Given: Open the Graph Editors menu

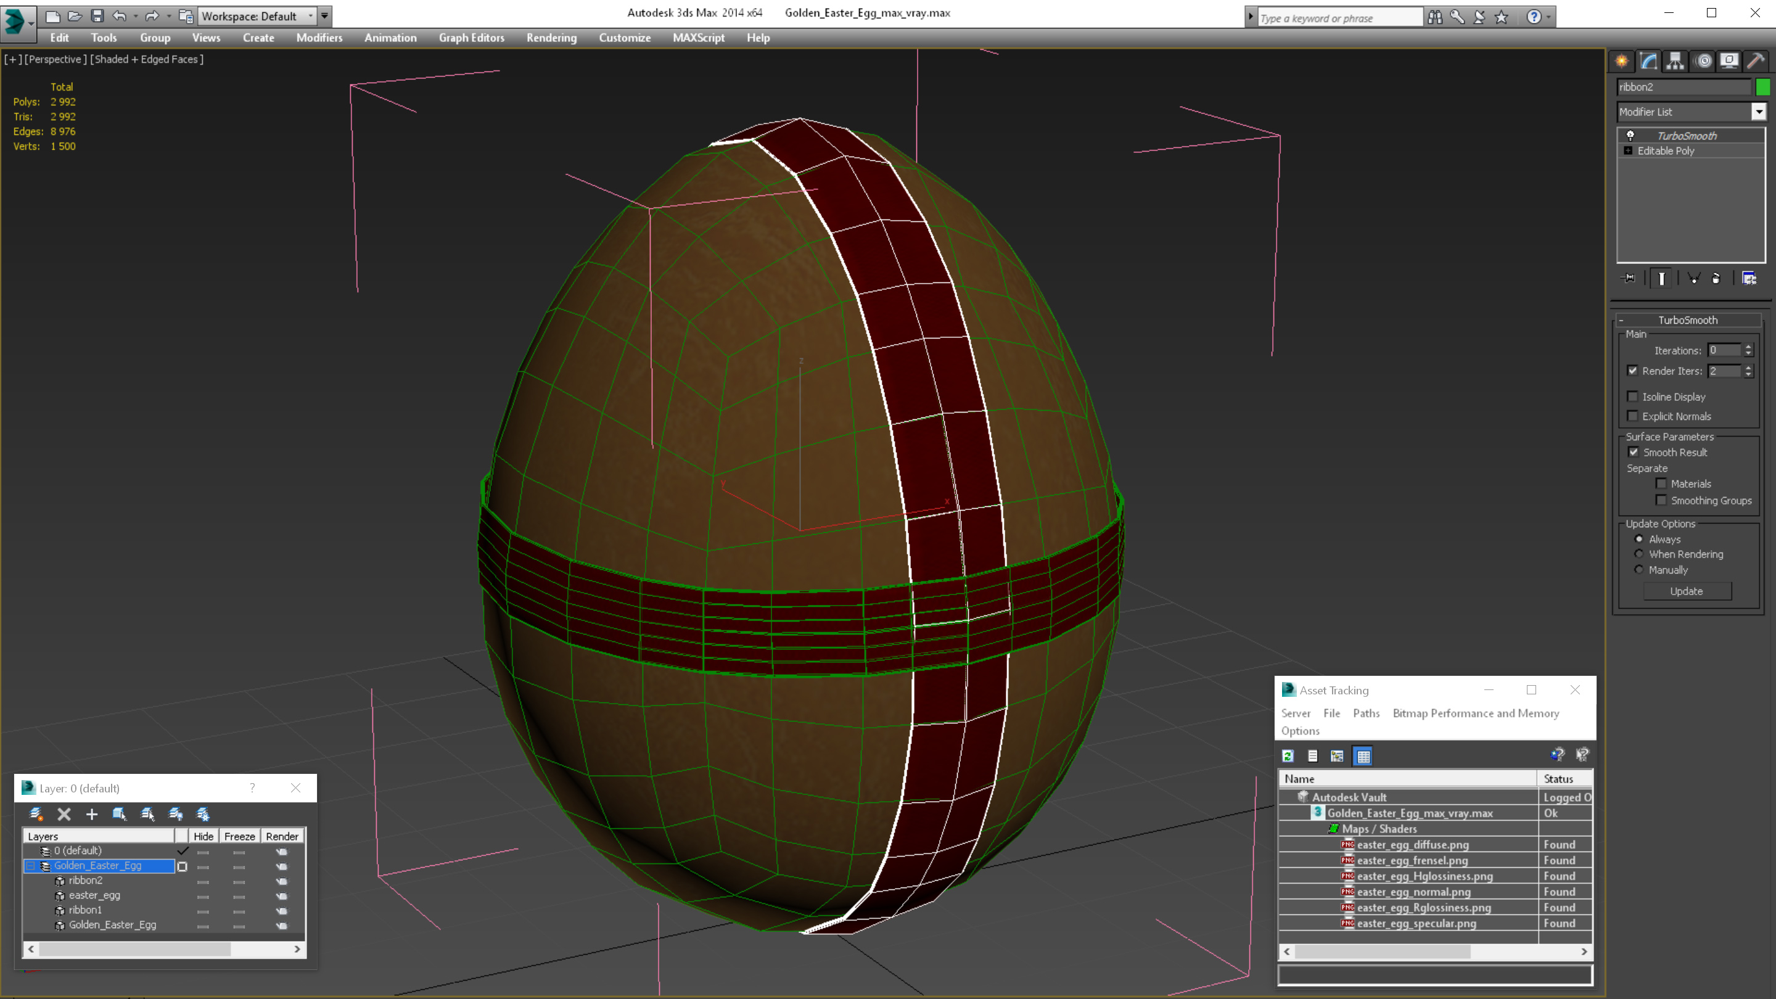Looking at the screenshot, I should point(472,38).
